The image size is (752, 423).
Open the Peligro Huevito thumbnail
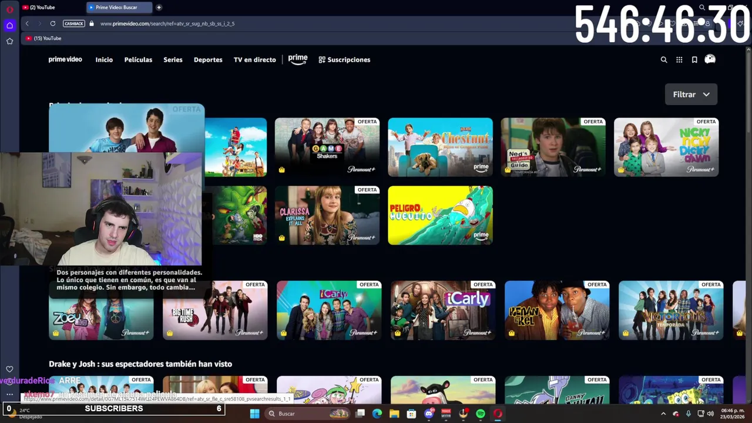[440, 215]
